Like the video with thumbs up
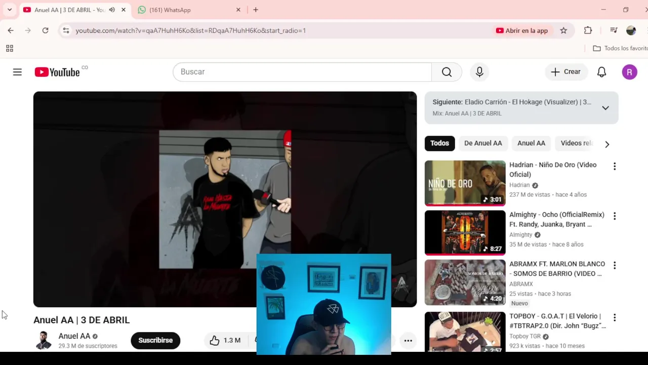Screen dimensions: 648x365 click(x=225, y=340)
